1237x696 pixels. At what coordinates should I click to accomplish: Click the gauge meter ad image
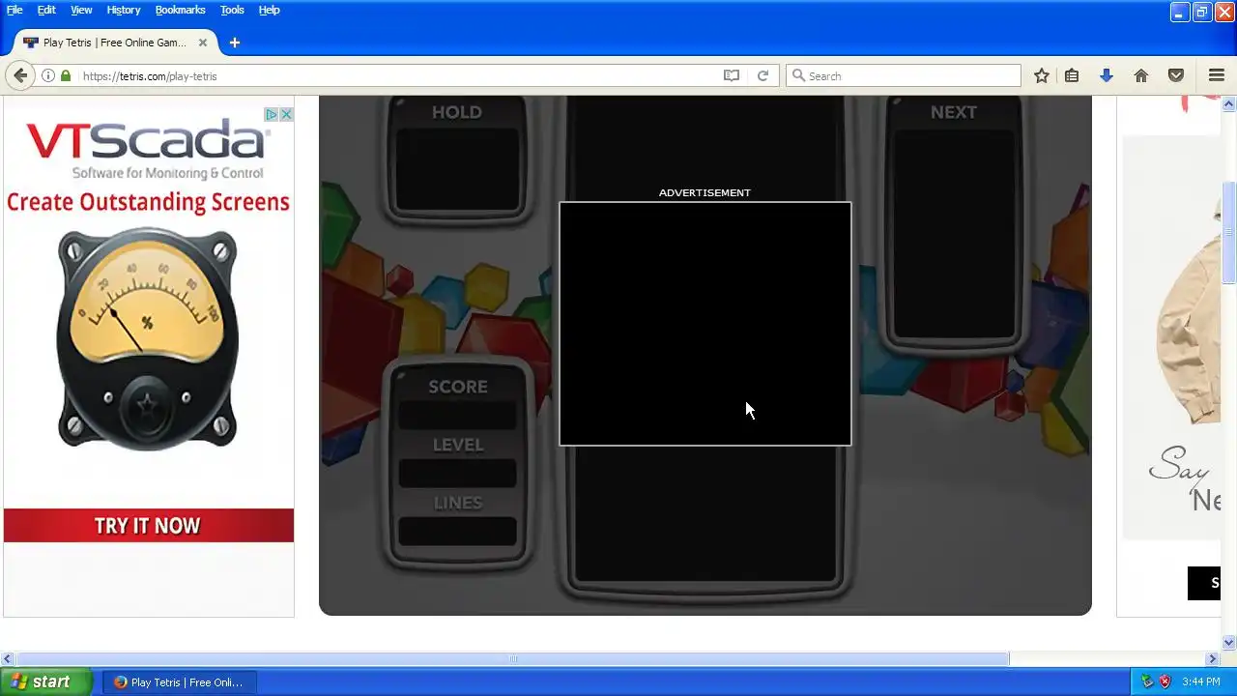pyautogui.click(x=147, y=337)
